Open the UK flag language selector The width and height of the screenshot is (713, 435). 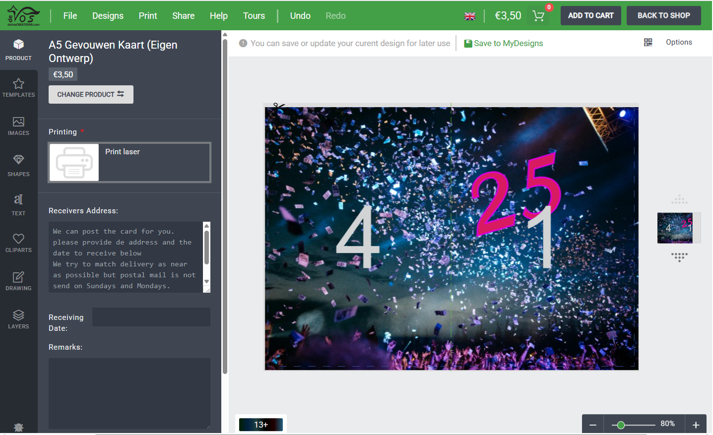point(470,16)
